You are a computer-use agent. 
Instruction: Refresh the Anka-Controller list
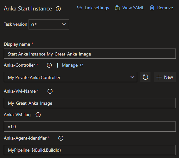145,77
